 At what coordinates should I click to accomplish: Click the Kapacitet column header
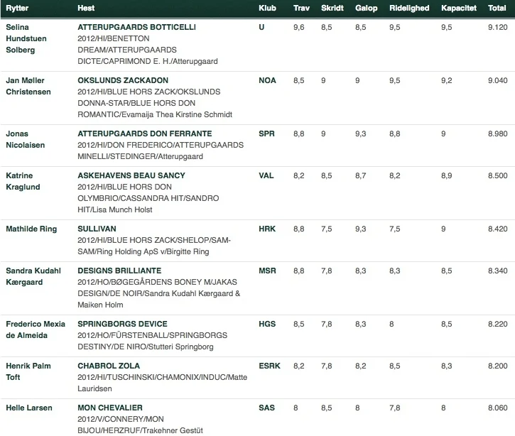click(x=459, y=9)
